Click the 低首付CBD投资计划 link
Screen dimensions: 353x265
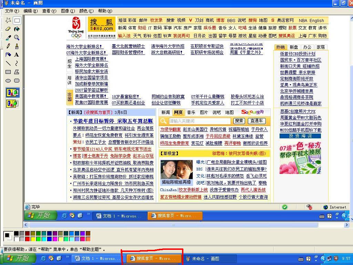pyautogui.click(x=297, y=54)
